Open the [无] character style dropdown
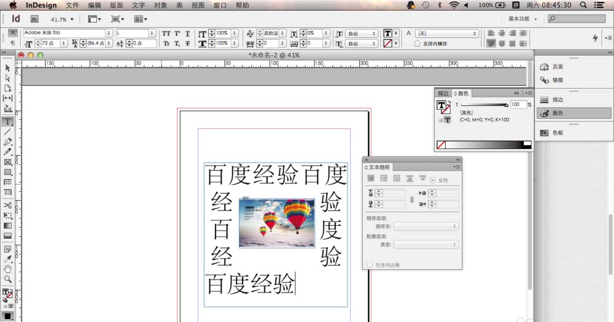 pyautogui.click(x=447, y=34)
